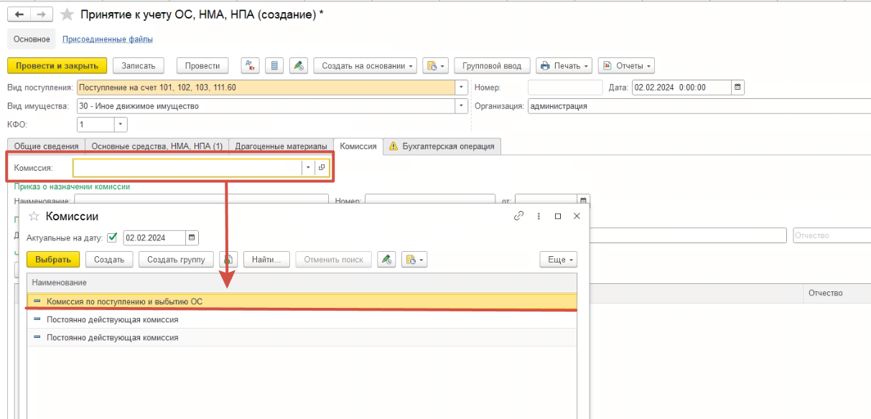Click the Отменить поиск button
This screenshot has width=871, height=419.
334,260
